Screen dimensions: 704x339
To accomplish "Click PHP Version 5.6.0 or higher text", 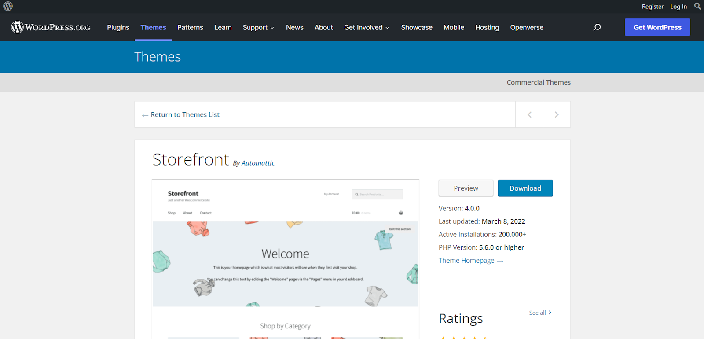I will click(x=481, y=247).
